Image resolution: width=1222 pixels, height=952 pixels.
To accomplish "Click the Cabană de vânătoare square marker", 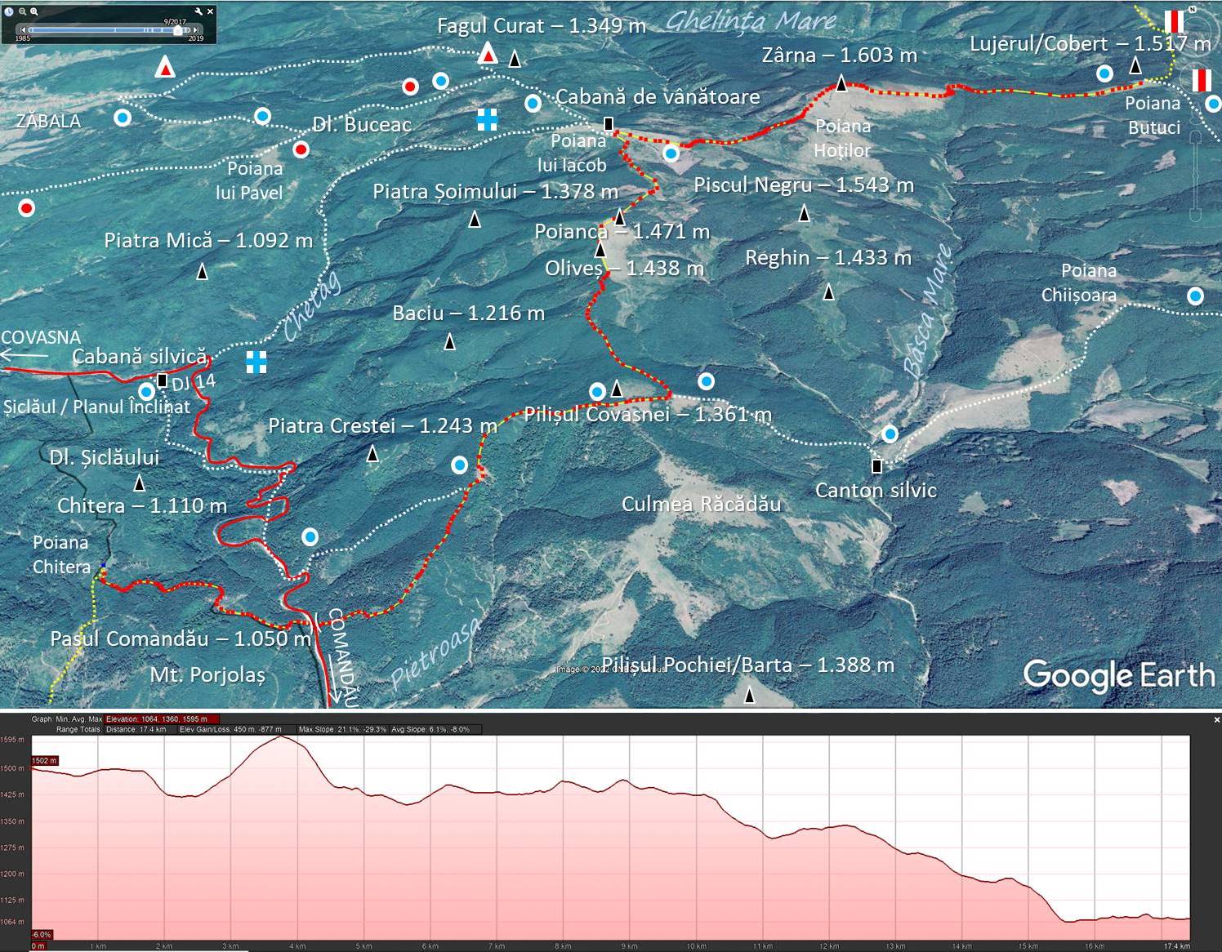I will coord(609,124).
